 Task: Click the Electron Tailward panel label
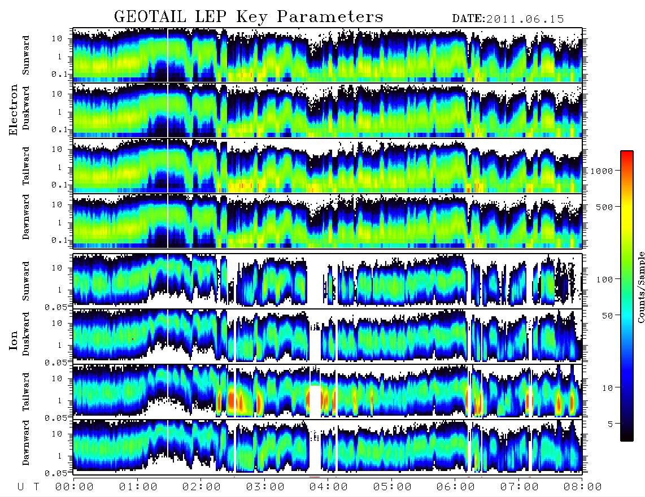(26, 166)
